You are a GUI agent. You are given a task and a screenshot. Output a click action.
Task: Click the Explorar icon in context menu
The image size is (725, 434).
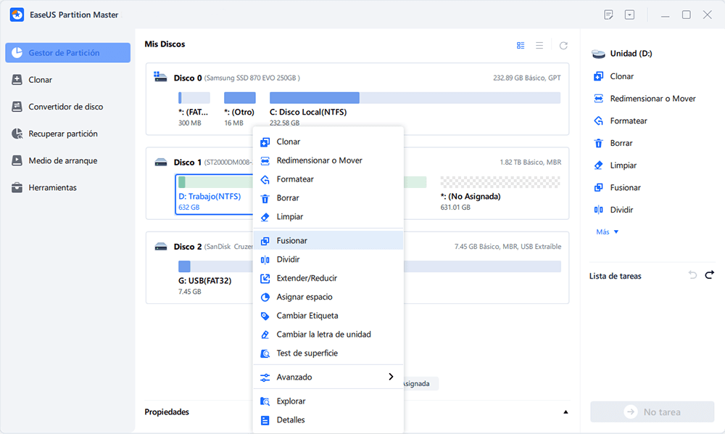click(265, 401)
